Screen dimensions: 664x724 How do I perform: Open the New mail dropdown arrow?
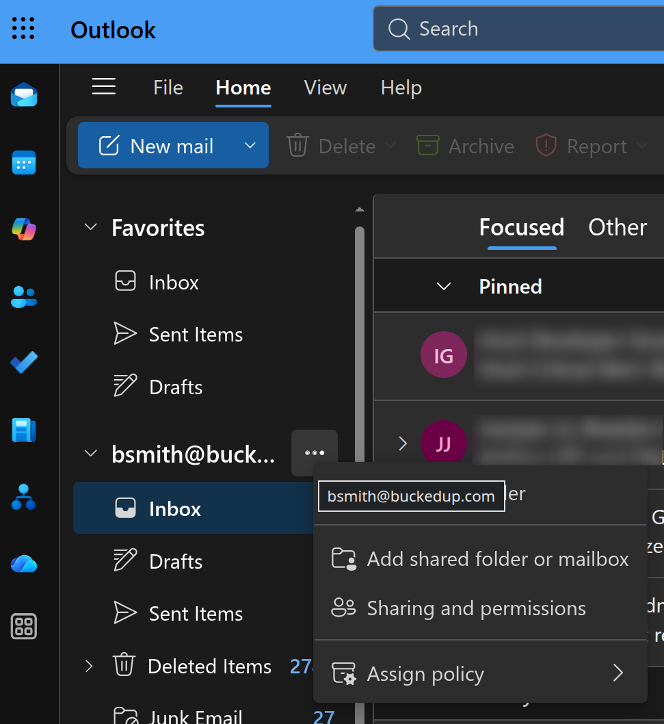[x=250, y=146]
